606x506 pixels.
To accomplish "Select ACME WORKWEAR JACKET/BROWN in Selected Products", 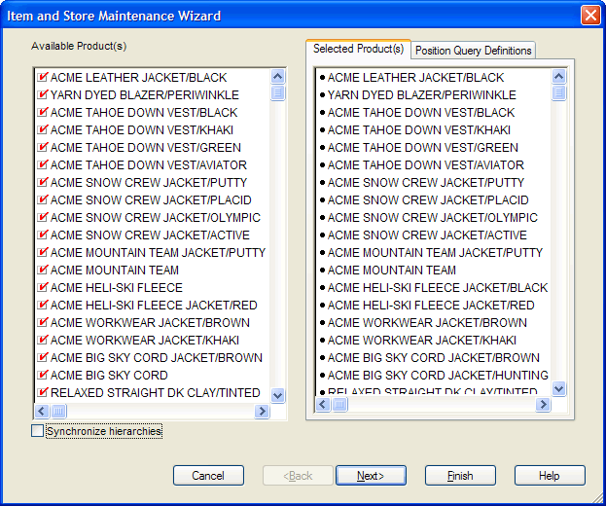I will coord(427,323).
